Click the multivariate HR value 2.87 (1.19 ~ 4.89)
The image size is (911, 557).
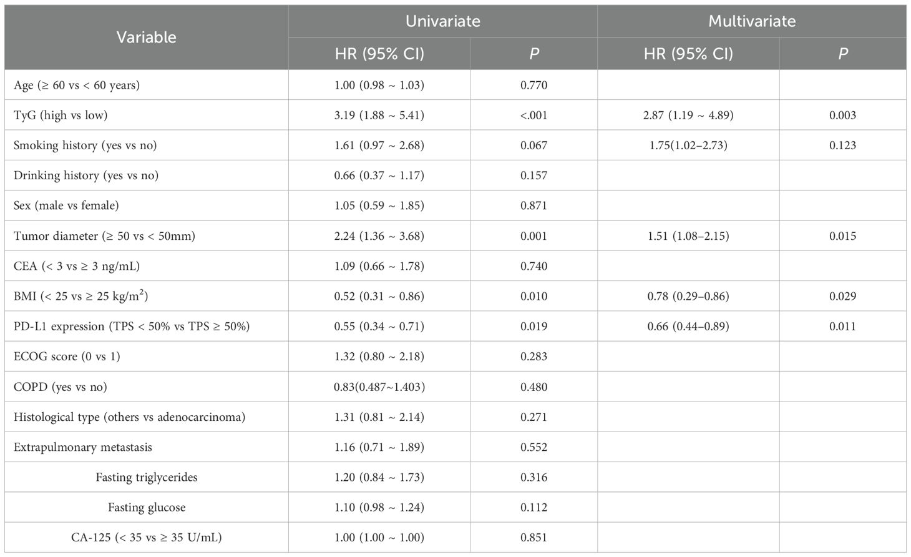click(x=688, y=115)
